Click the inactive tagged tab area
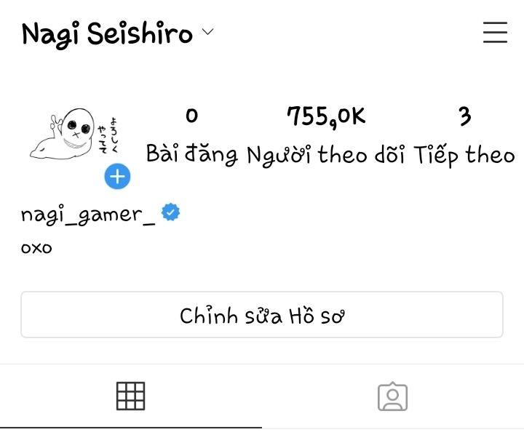The image size is (524, 448). click(393, 396)
